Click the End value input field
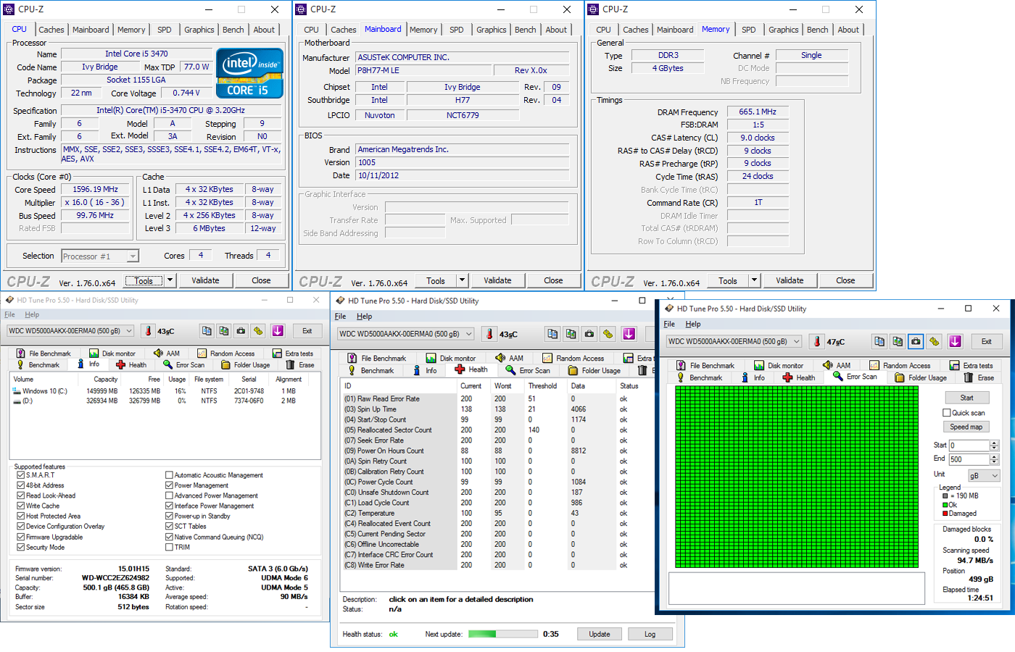This screenshot has height=652, width=1015. click(969, 459)
